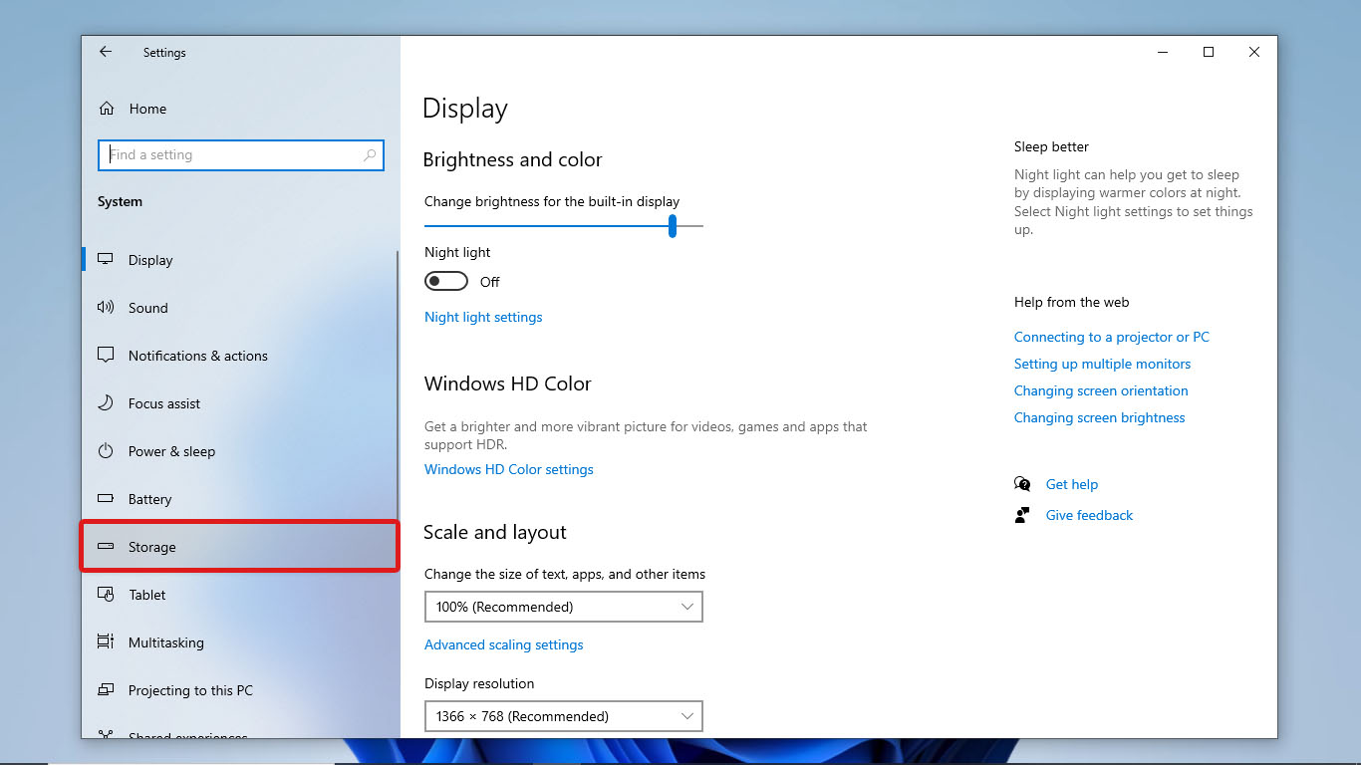Click the Multitasking icon
Image resolution: width=1361 pixels, height=765 pixels.
pos(106,641)
